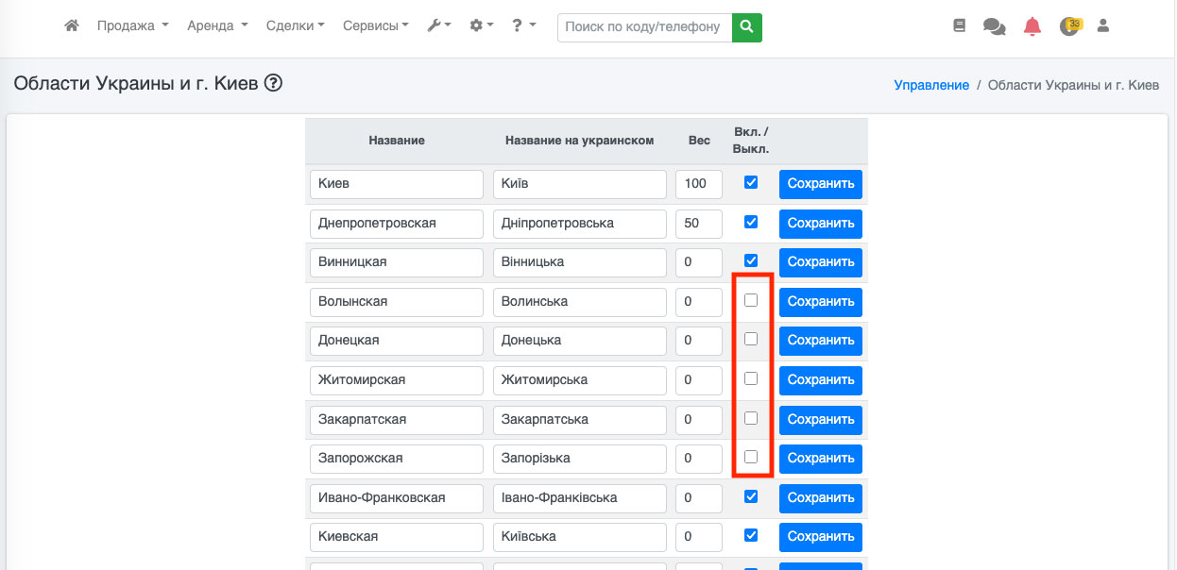
Task: Click the search by code/phone field
Action: pos(644,27)
